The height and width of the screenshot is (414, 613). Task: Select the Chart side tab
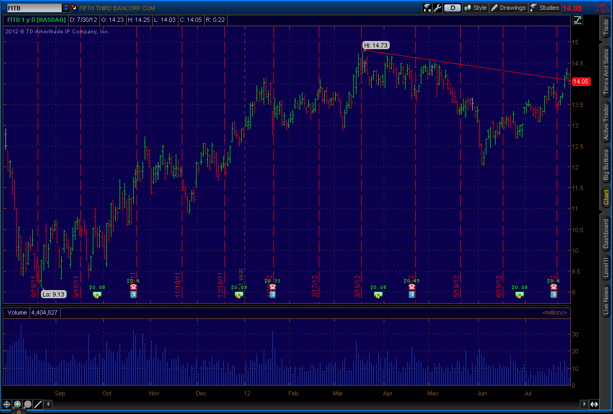pos(605,197)
